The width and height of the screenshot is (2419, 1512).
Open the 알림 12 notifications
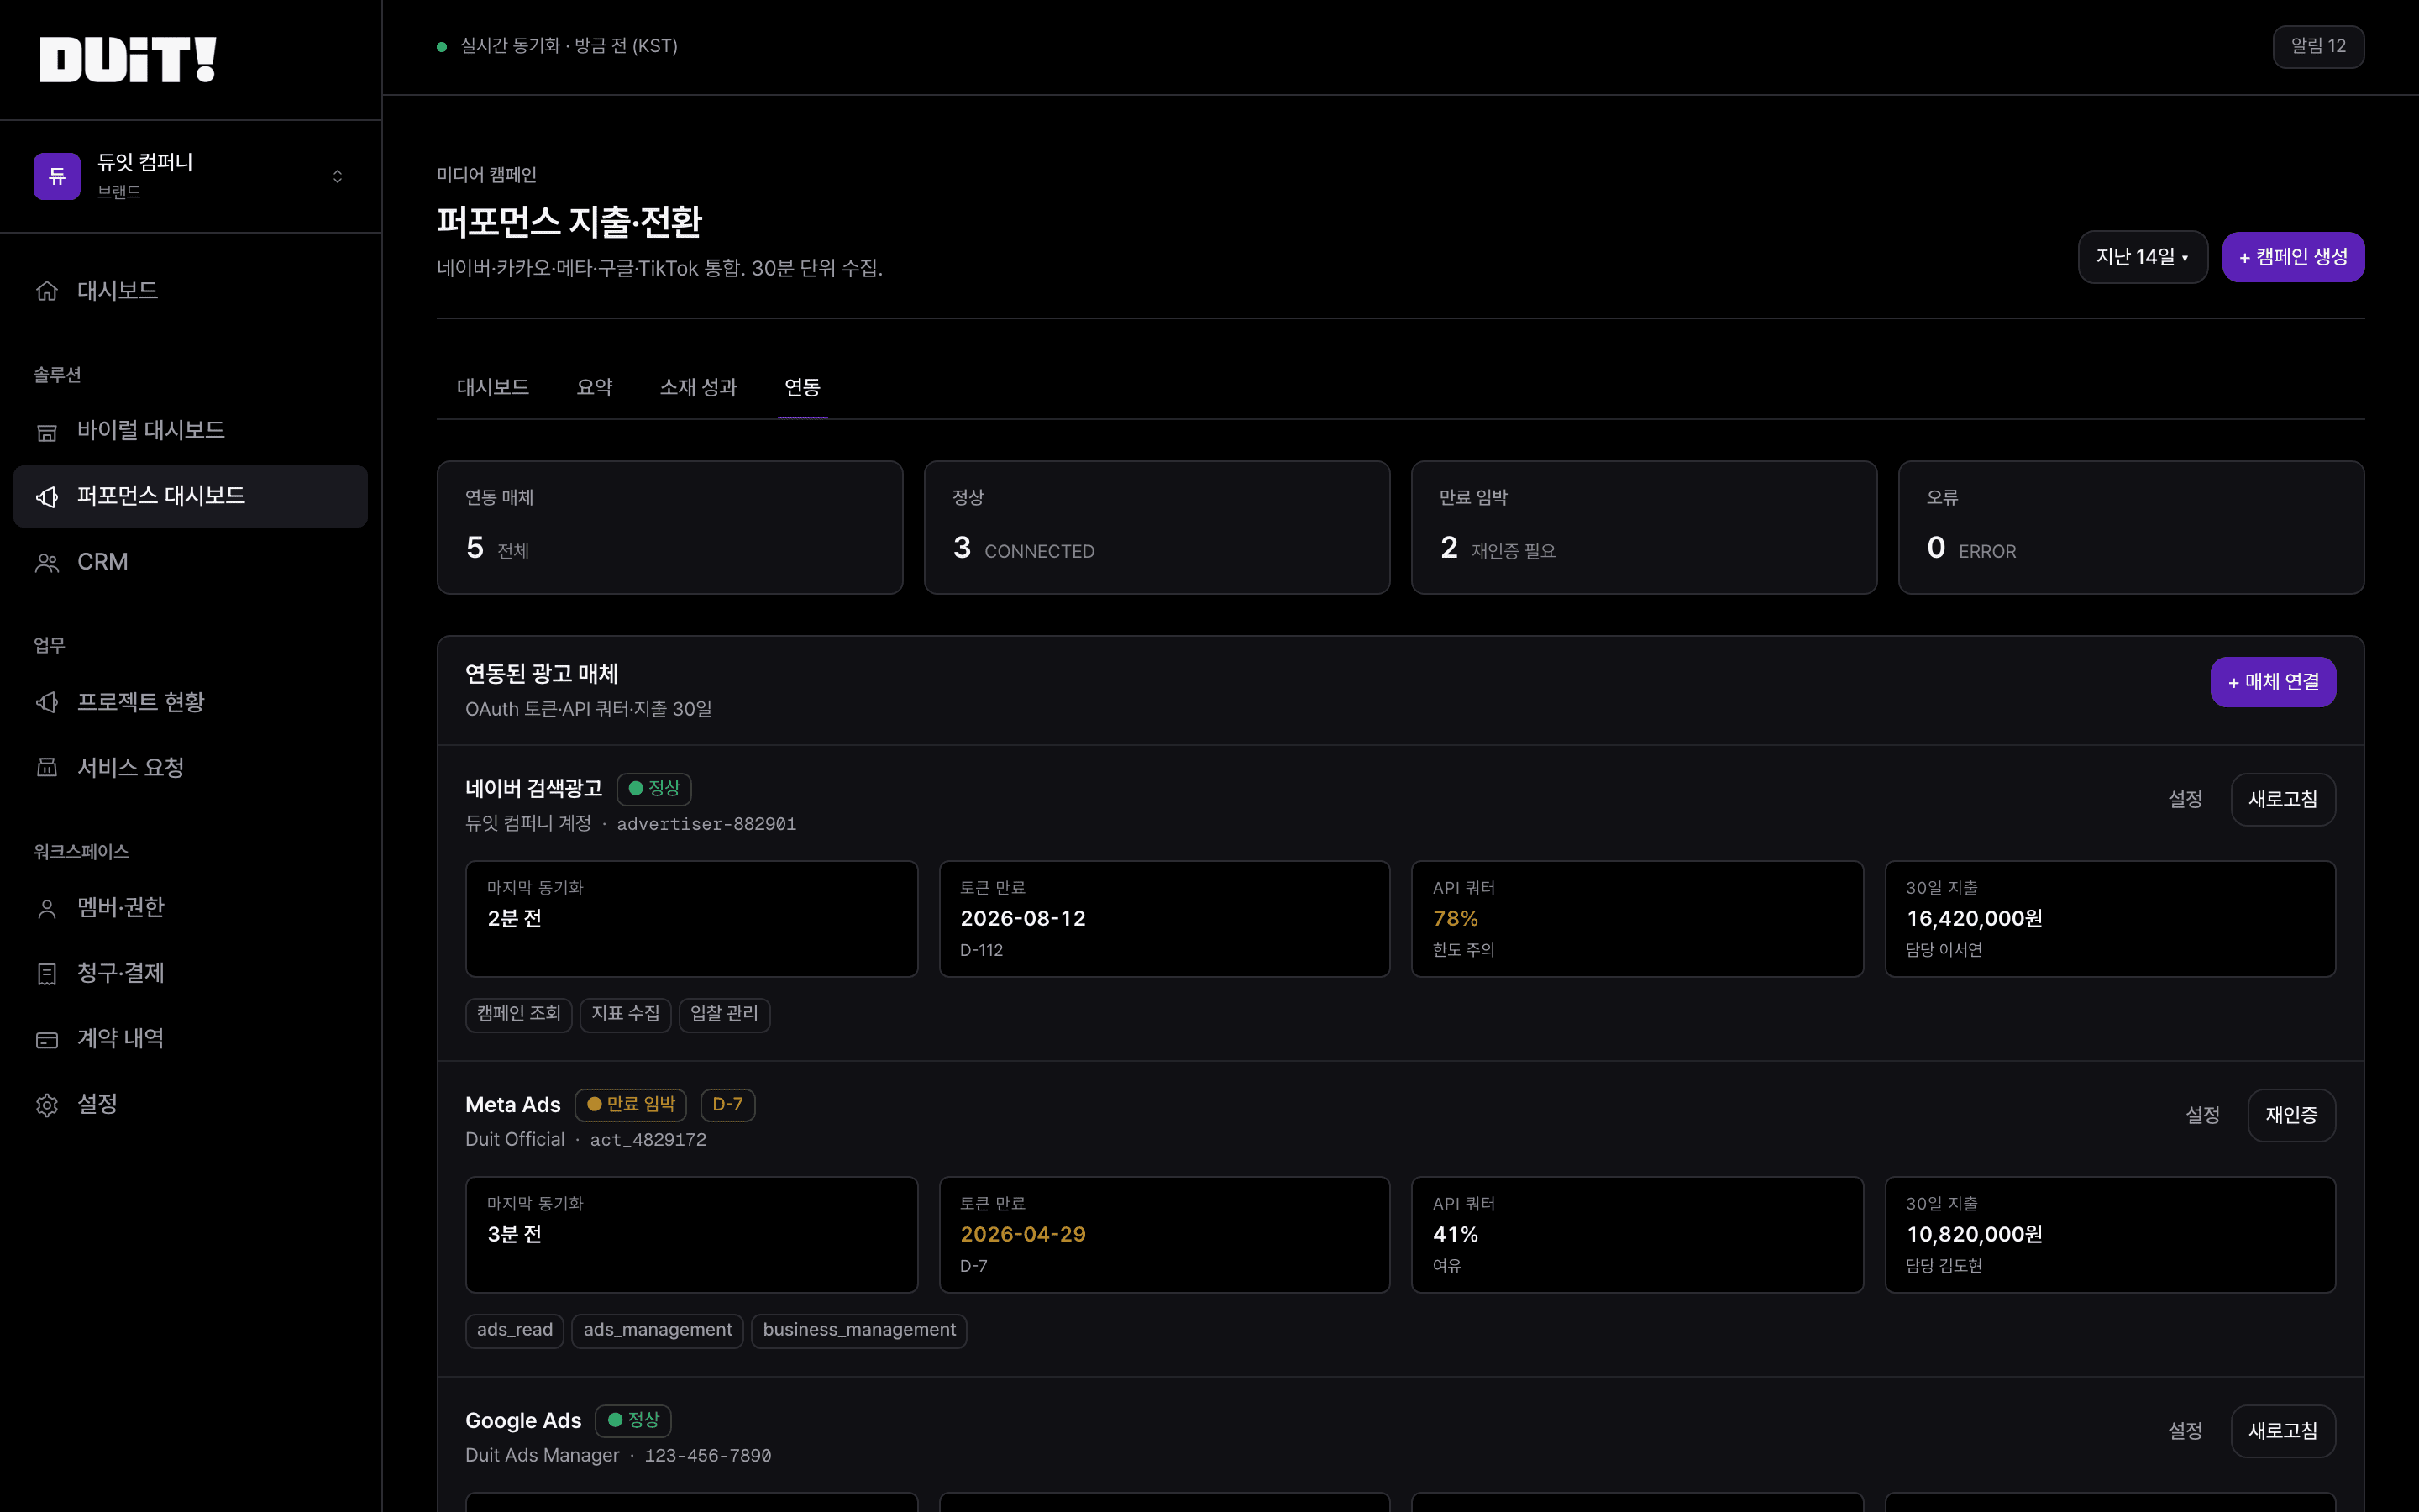point(2318,46)
